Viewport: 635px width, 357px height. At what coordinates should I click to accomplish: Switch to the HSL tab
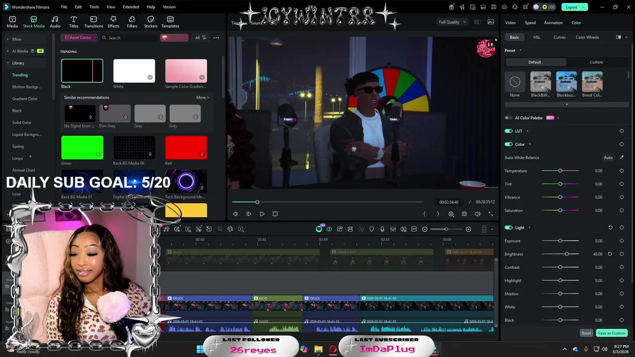coord(537,37)
